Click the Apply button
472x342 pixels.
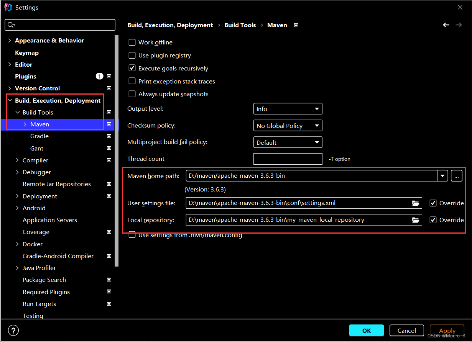click(x=447, y=331)
